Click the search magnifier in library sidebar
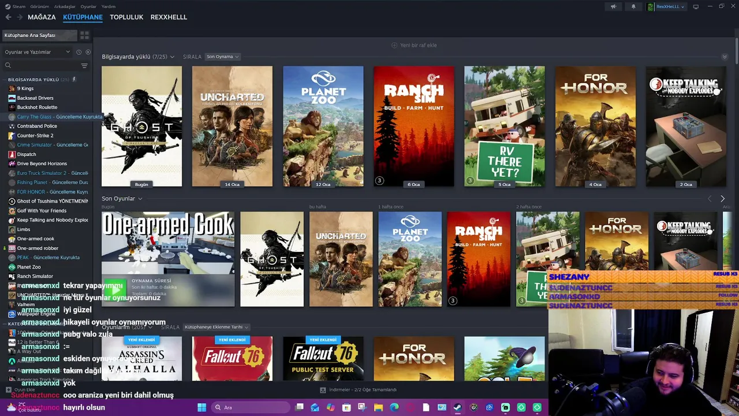Image resolution: width=739 pixels, height=416 pixels. coord(8,66)
